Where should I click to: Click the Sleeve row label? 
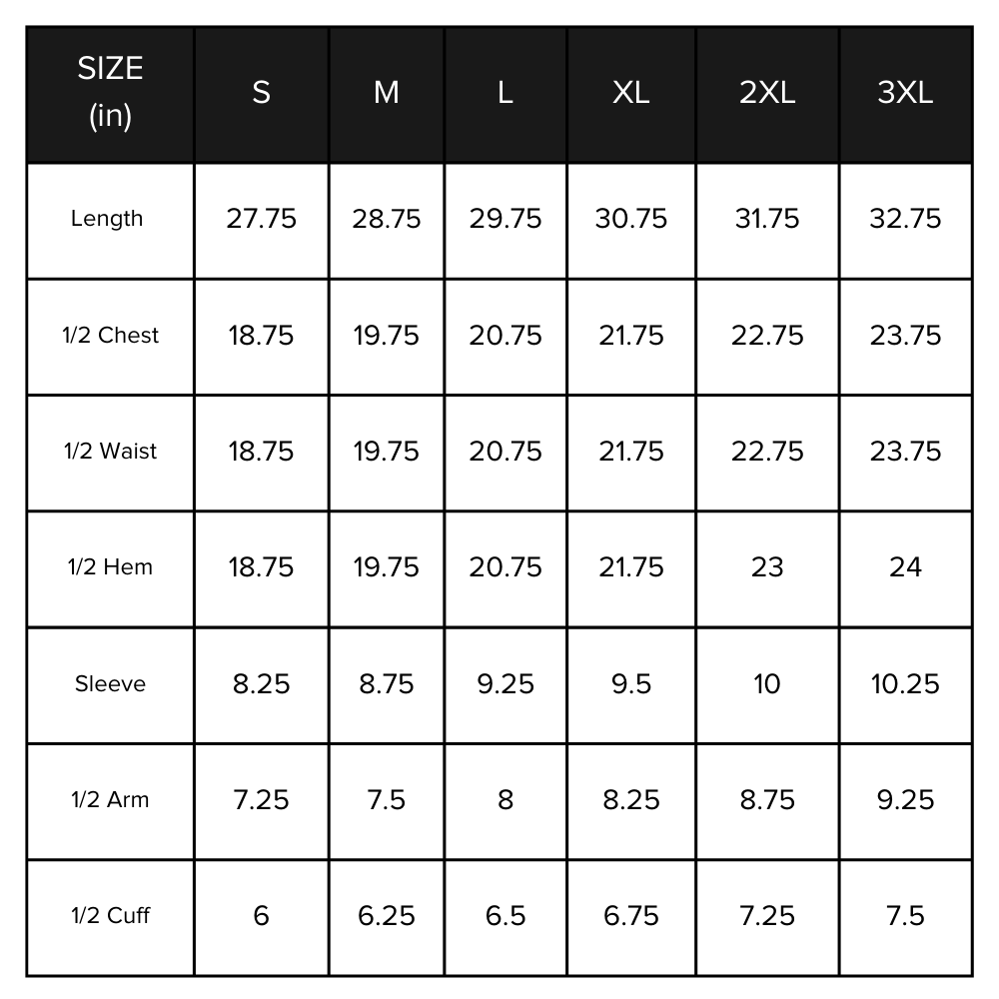click(110, 684)
